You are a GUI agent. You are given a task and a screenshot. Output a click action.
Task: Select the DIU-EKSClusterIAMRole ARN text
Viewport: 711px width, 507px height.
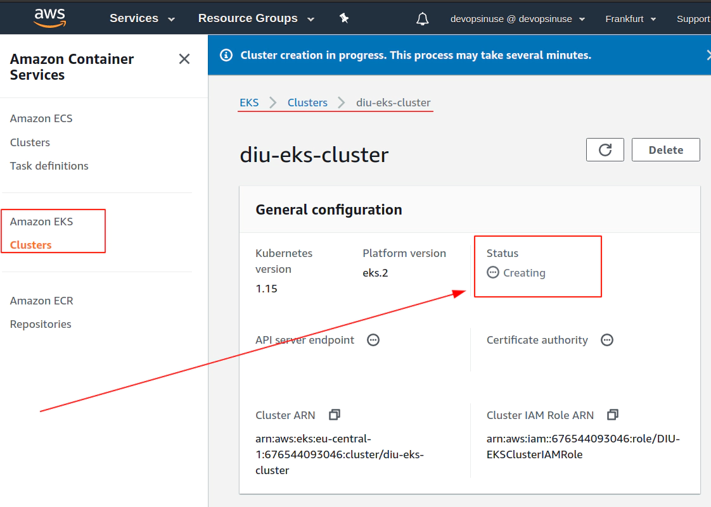click(583, 447)
